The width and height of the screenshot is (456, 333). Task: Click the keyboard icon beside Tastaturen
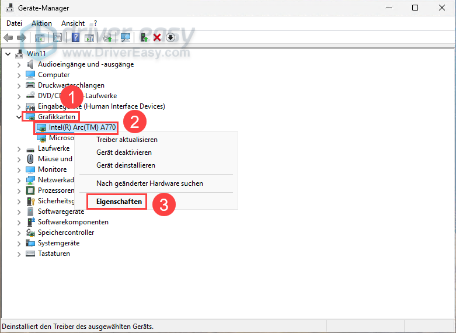click(x=30, y=254)
